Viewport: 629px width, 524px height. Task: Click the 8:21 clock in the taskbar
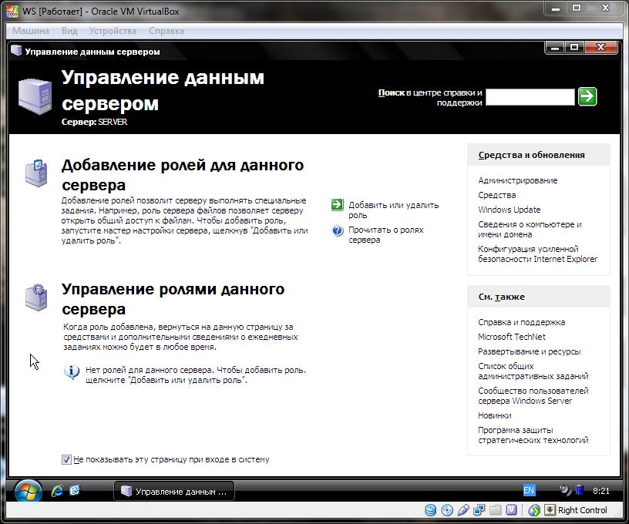[x=601, y=491]
